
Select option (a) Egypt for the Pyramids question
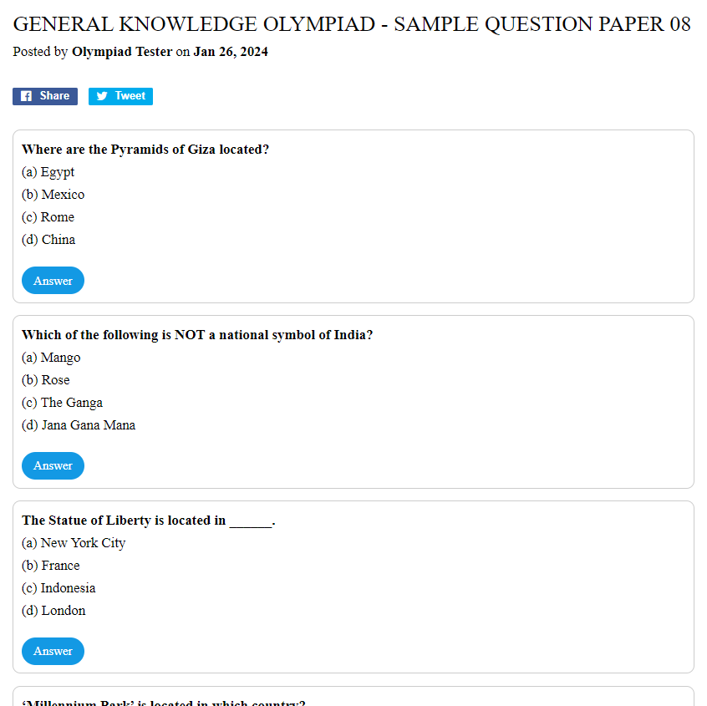coord(48,172)
